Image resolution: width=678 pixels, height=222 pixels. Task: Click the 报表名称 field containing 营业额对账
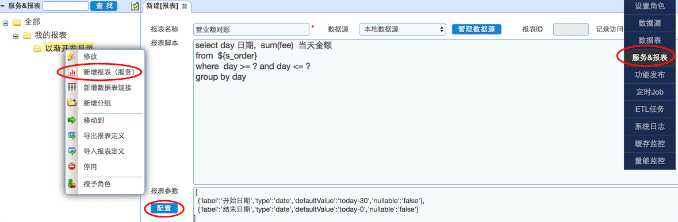(x=251, y=29)
